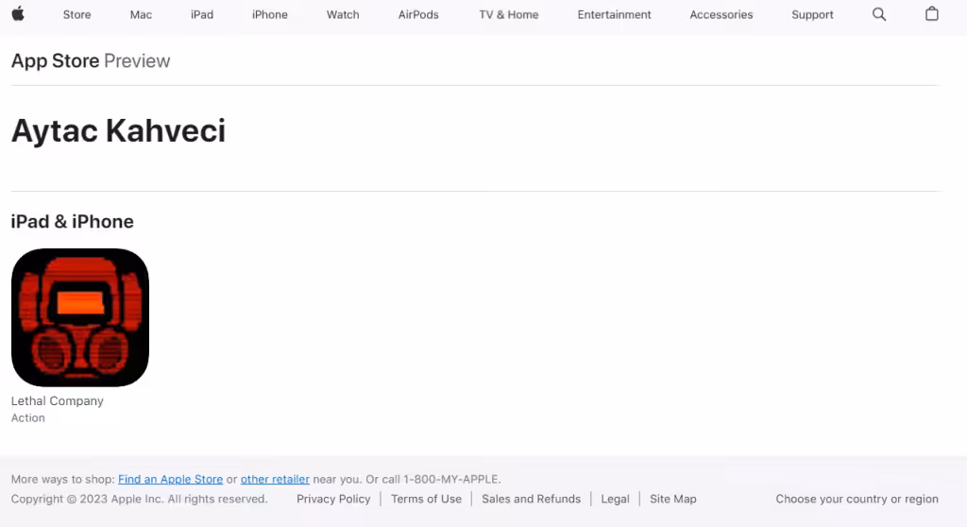Click the iPad & iPhone section heading
Image resolution: width=967 pixels, height=527 pixels.
coord(72,222)
